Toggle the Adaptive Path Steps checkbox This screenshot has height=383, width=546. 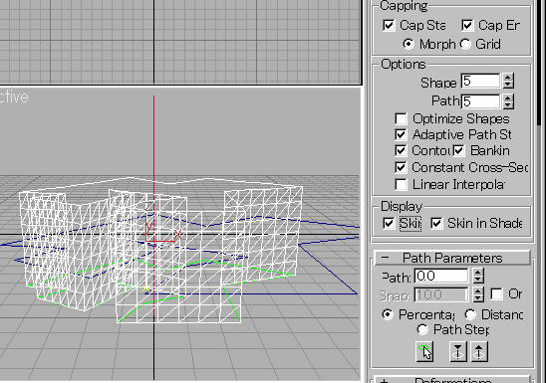coord(401,135)
